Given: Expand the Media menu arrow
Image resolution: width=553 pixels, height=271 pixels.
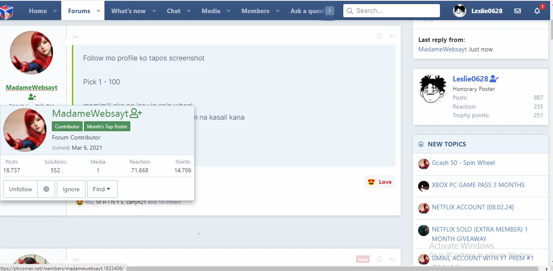Looking at the screenshot, I should click(229, 12).
